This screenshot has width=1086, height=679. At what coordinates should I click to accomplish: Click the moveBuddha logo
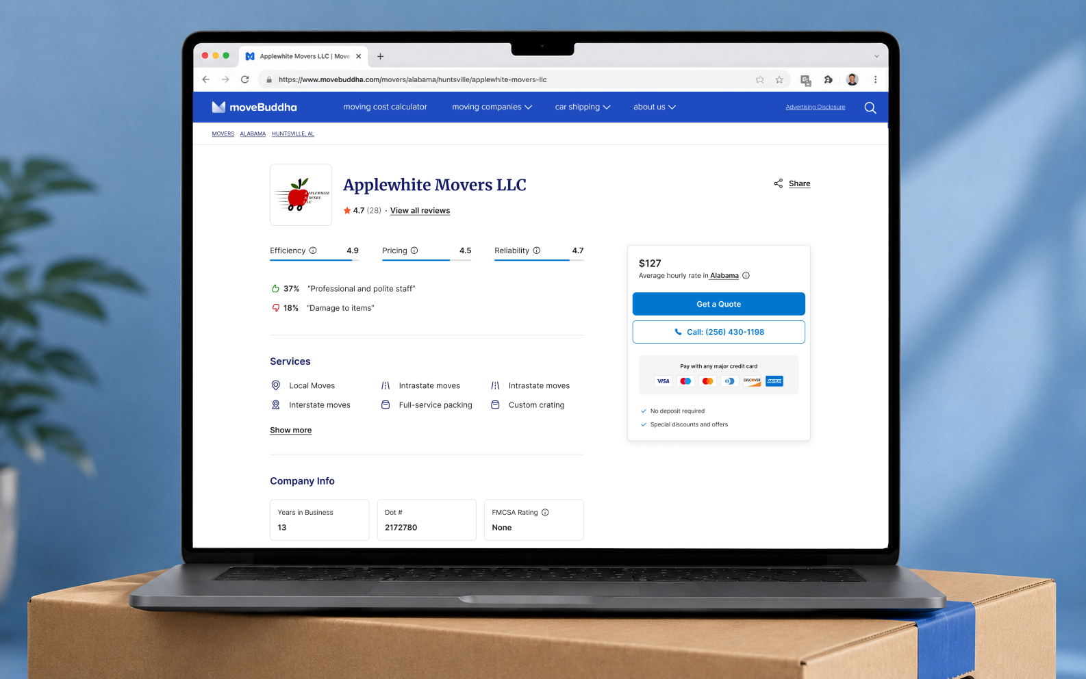pos(254,107)
